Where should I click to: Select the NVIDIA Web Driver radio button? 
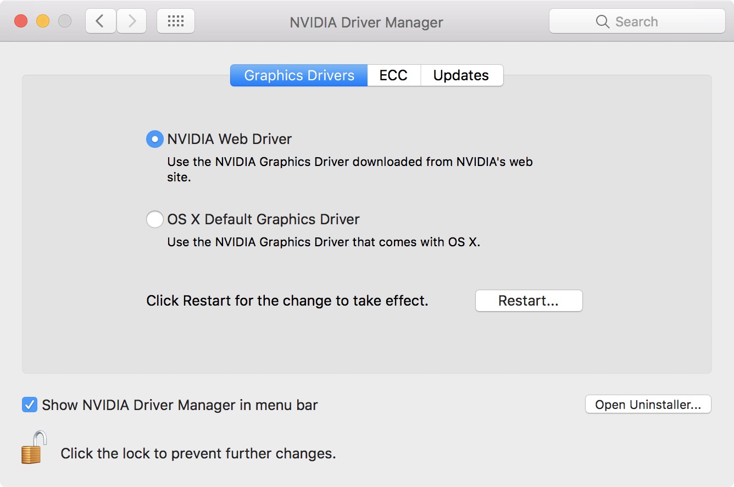click(x=154, y=139)
